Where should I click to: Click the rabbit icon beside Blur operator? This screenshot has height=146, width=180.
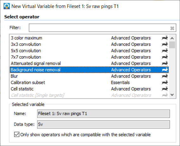pyautogui.click(x=165, y=76)
